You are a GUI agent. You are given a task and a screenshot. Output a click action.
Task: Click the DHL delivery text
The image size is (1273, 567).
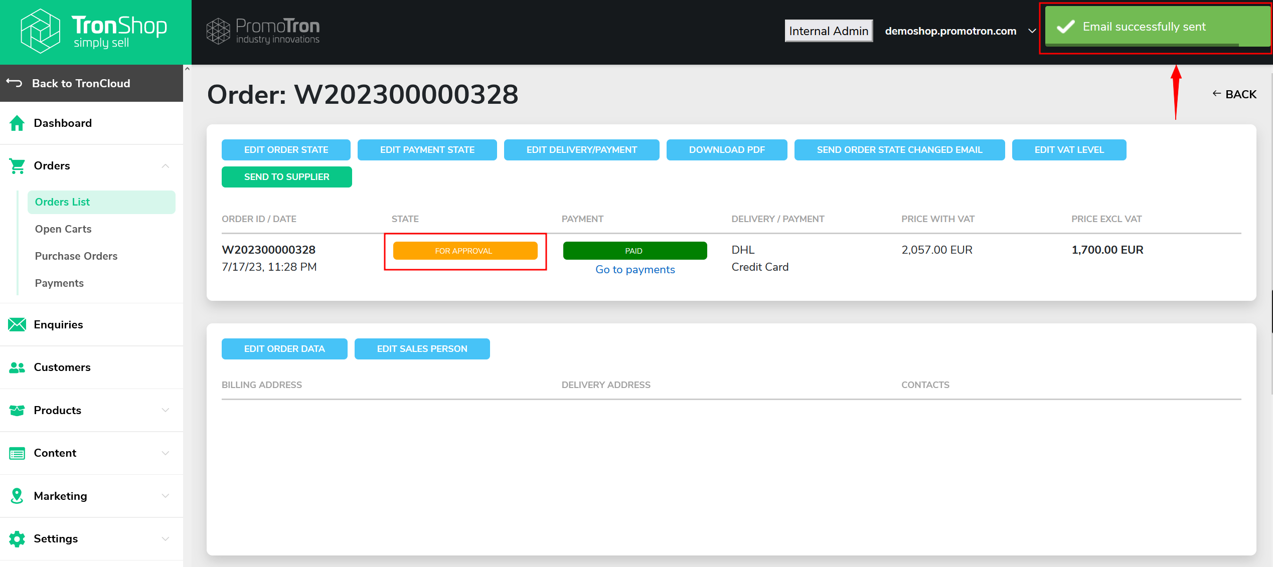tap(743, 250)
